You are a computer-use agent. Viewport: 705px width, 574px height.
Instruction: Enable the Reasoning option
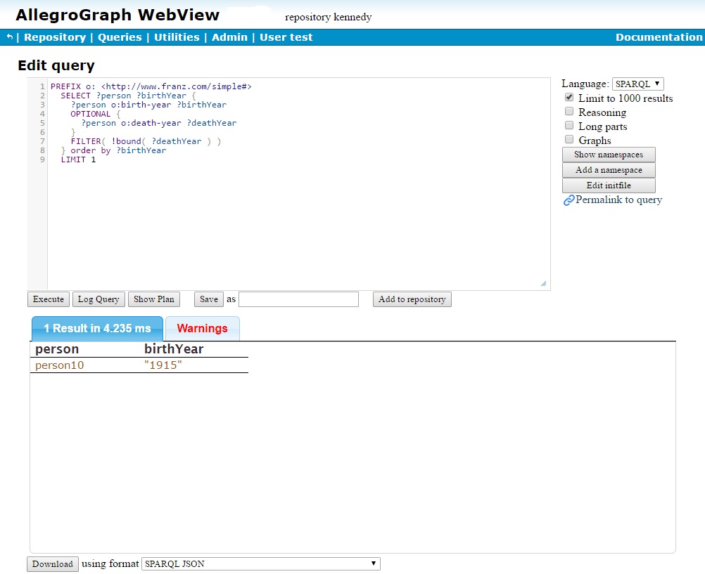pyautogui.click(x=569, y=111)
